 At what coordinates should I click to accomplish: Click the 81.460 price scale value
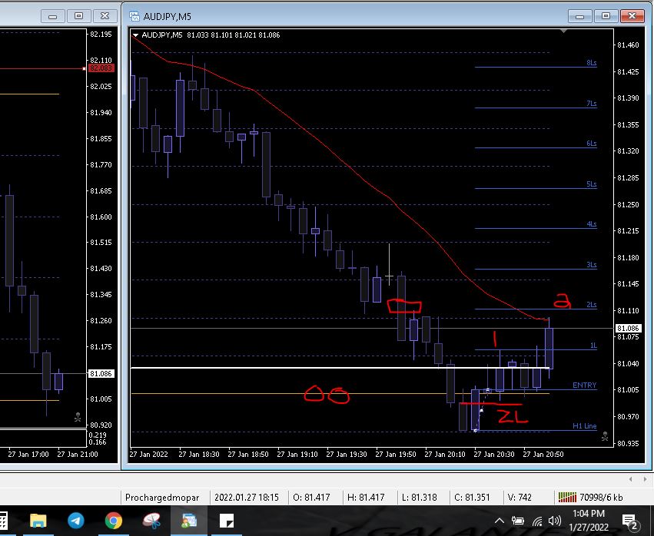click(x=628, y=45)
